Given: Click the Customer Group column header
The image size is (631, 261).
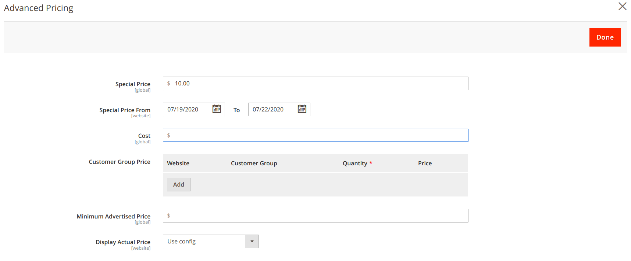Looking at the screenshot, I should [x=254, y=163].
